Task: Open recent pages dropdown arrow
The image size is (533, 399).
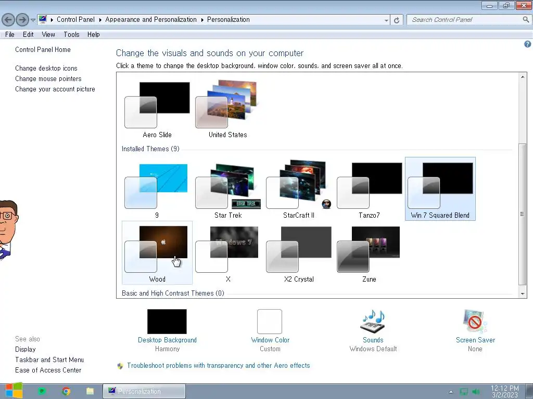Action: click(33, 20)
